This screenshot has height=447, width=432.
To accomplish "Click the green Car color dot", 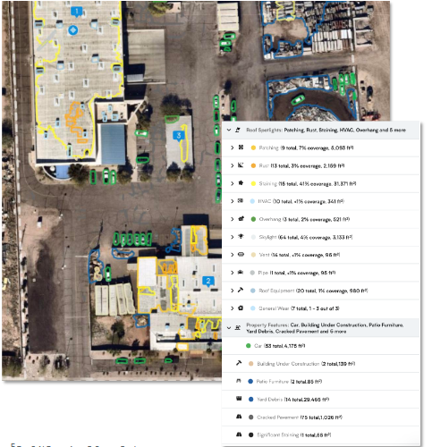I will click(x=248, y=346).
